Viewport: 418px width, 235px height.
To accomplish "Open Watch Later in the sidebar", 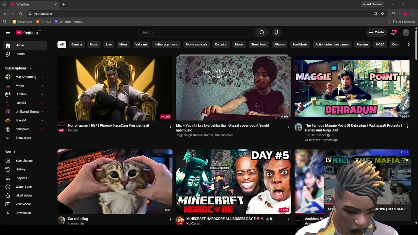I will coord(25,187).
